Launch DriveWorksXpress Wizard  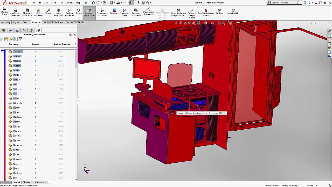pyautogui.click(x=206, y=13)
